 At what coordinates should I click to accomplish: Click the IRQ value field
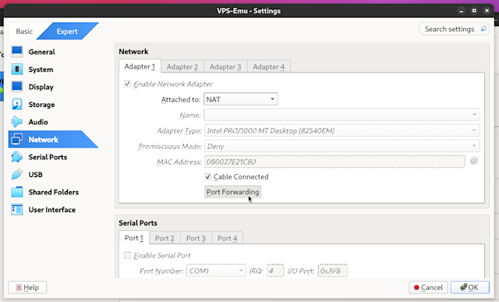pyautogui.click(x=275, y=271)
